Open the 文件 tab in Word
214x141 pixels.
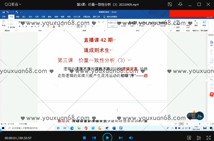click(x=4, y=17)
